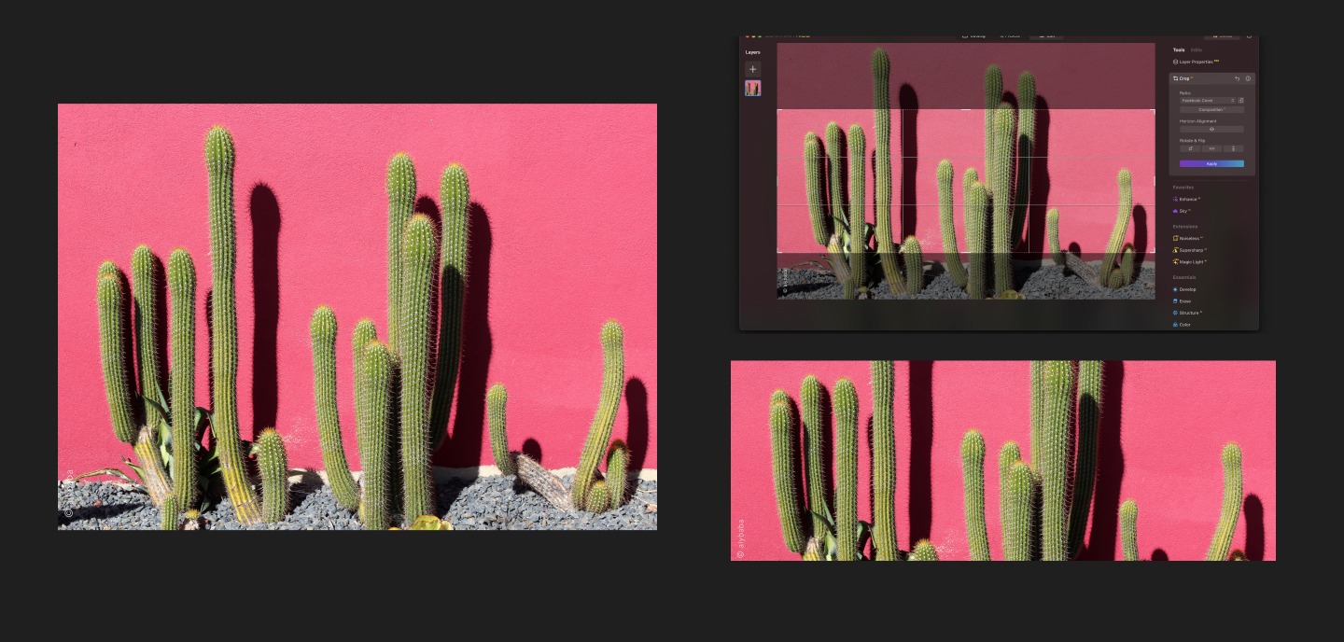Click the original uncropped cactus photo

[x=357, y=316]
